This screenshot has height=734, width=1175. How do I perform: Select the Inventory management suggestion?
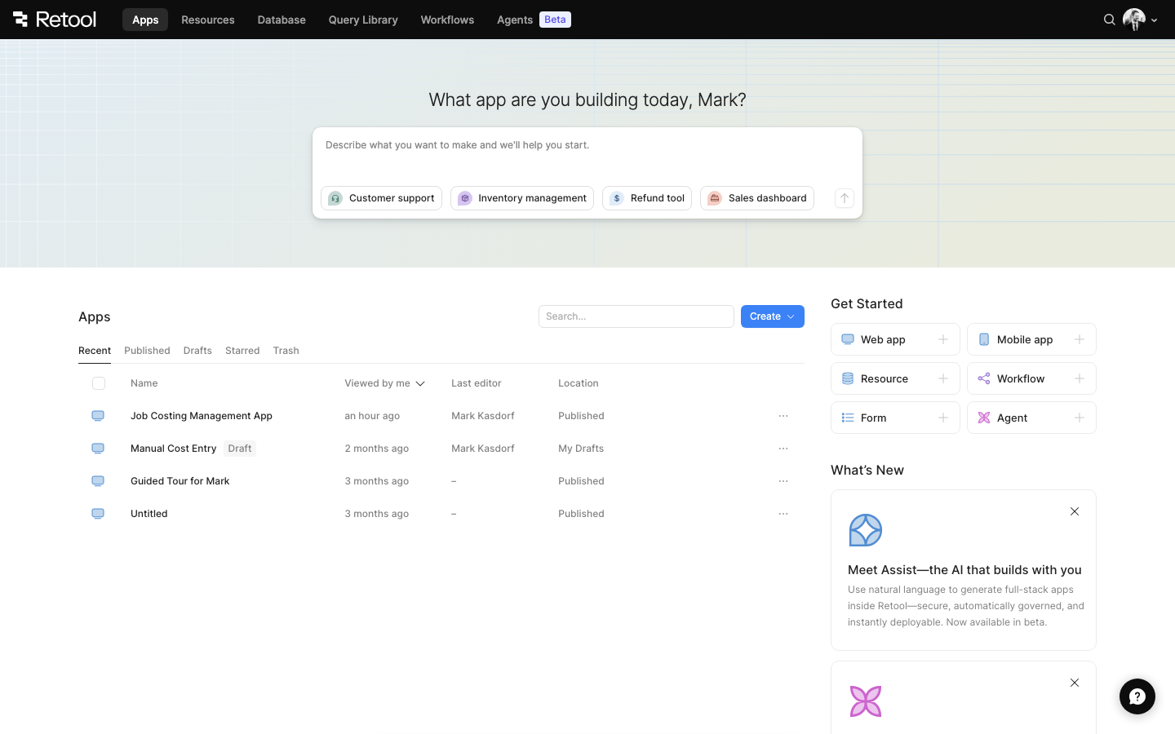pyautogui.click(x=522, y=198)
